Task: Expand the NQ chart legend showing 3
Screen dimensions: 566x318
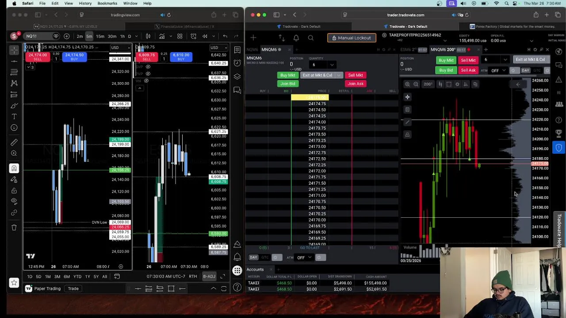Action: (x=31, y=67)
